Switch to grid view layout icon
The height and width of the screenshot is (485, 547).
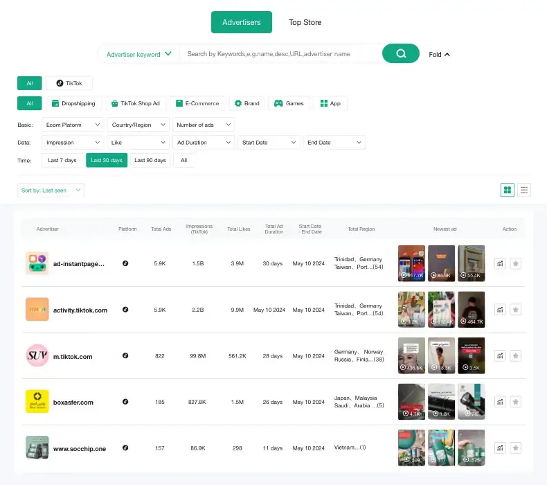click(x=508, y=190)
